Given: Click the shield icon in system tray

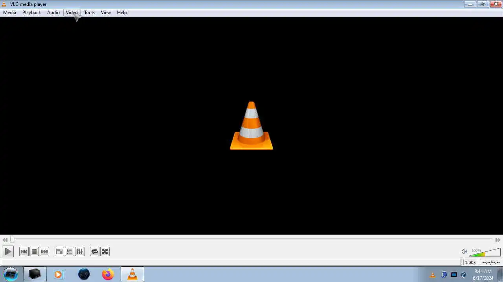Looking at the screenshot, I should (444, 275).
